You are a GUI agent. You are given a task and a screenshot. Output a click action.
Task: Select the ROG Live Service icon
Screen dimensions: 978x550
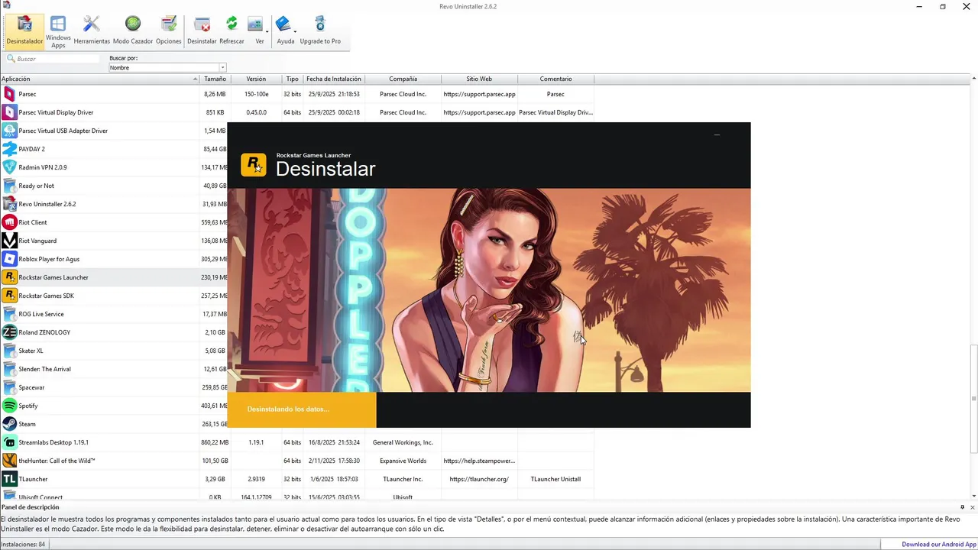coord(9,314)
